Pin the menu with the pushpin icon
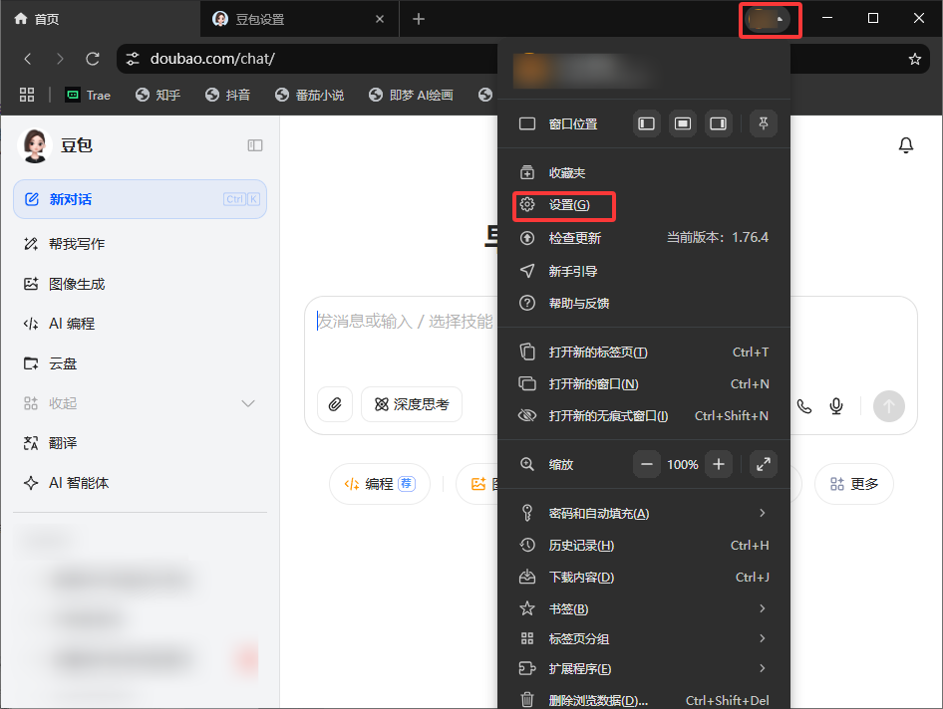This screenshot has height=709, width=943. (763, 123)
